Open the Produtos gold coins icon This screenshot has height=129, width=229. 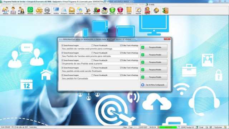[39, 10]
